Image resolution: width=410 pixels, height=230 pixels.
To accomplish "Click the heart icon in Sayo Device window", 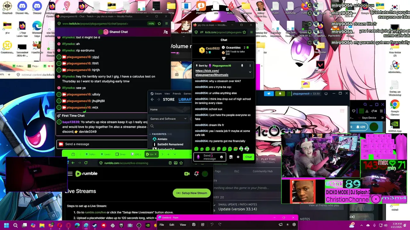I will pyautogui.click(x=354, y=111).
